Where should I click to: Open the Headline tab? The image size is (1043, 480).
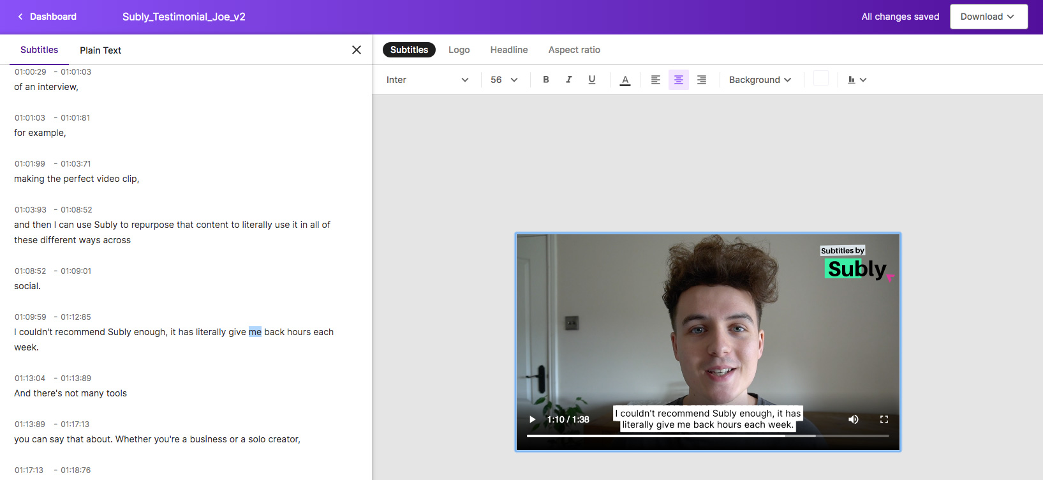pyautogui.click(x=508, y=50)
